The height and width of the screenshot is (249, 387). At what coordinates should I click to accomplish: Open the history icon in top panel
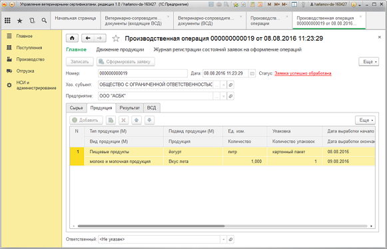[32, 21]
